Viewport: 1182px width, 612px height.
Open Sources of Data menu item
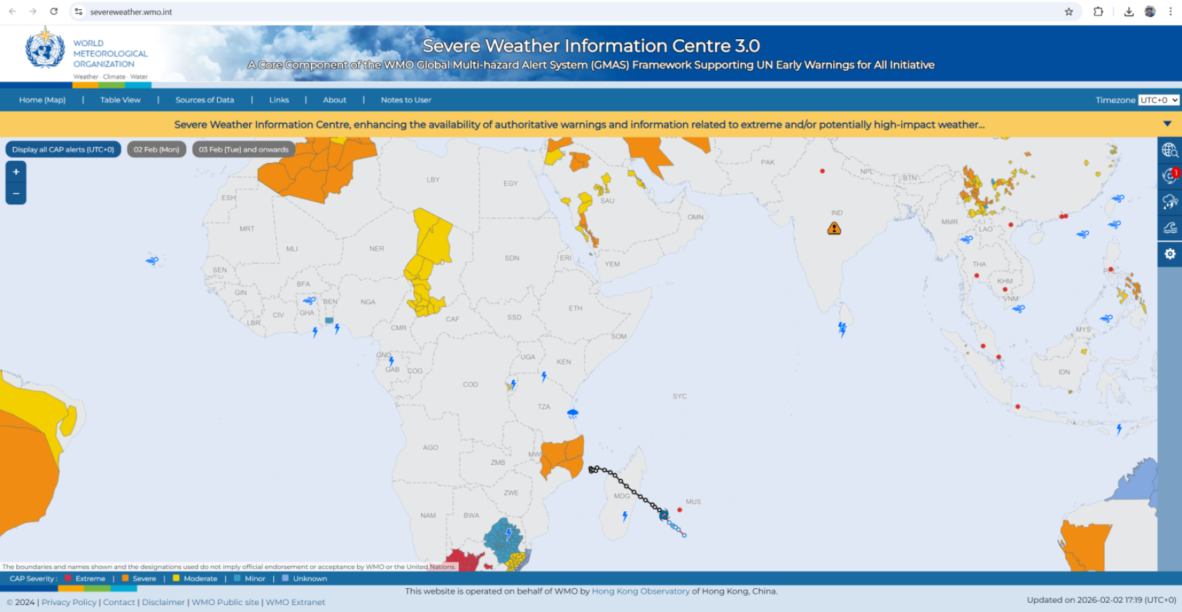point(204,100)
